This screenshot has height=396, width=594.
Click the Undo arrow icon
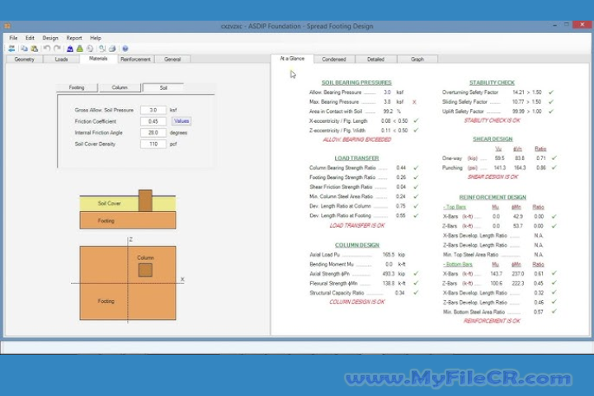(47, 49)
